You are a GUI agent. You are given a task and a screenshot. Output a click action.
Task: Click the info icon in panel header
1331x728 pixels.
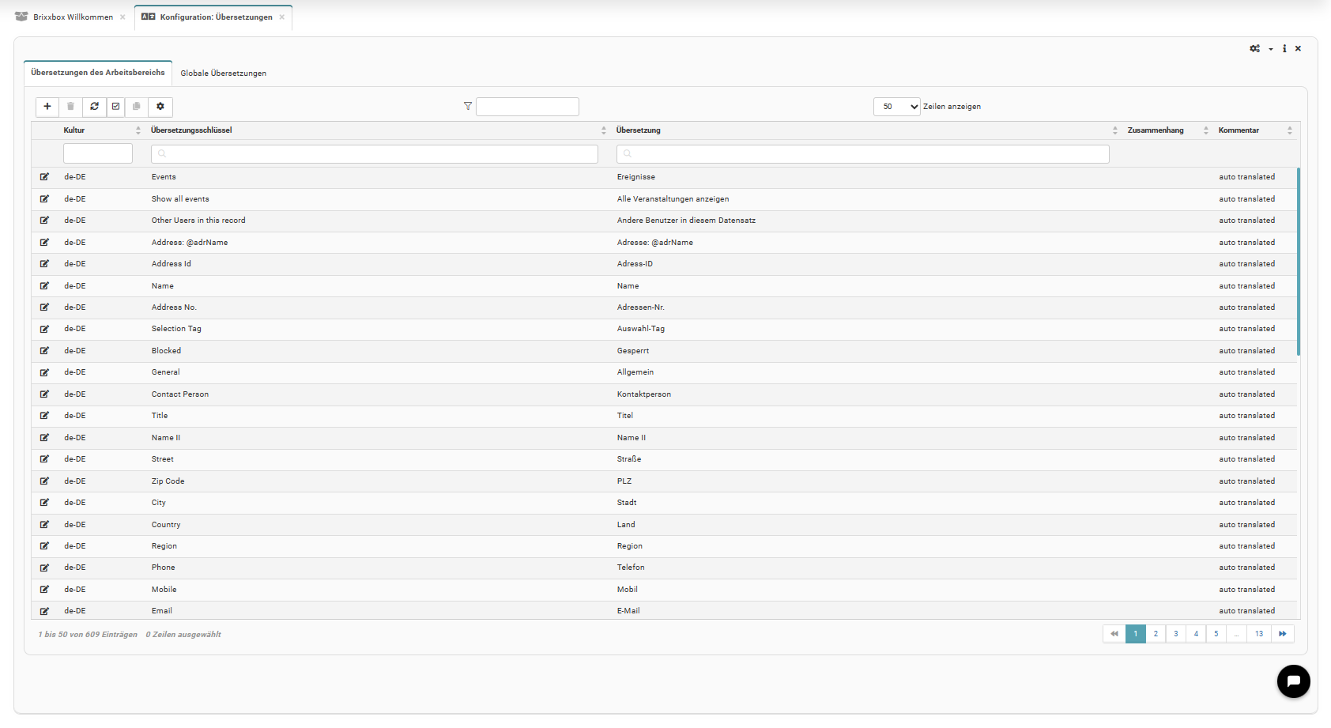pyautogui.click(x=1284, y=49)
